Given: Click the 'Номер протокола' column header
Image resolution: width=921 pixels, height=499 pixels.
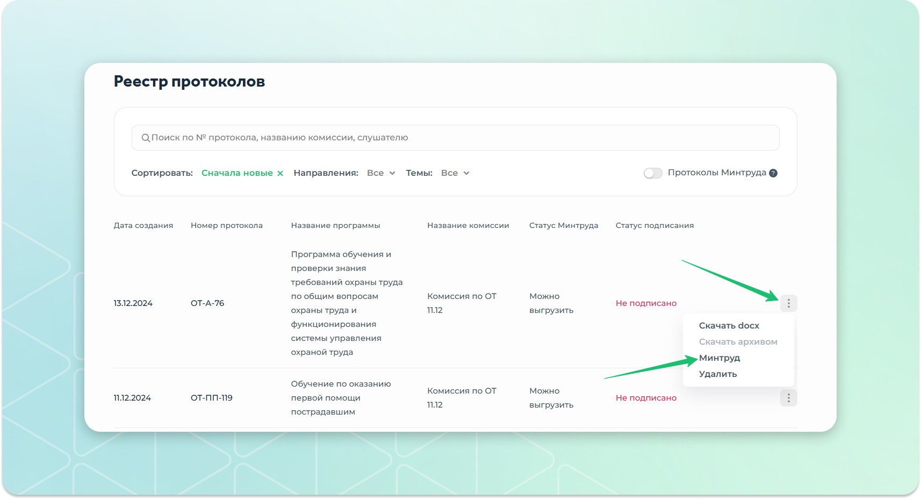Looking at the screenshot, I should (226, 225).
